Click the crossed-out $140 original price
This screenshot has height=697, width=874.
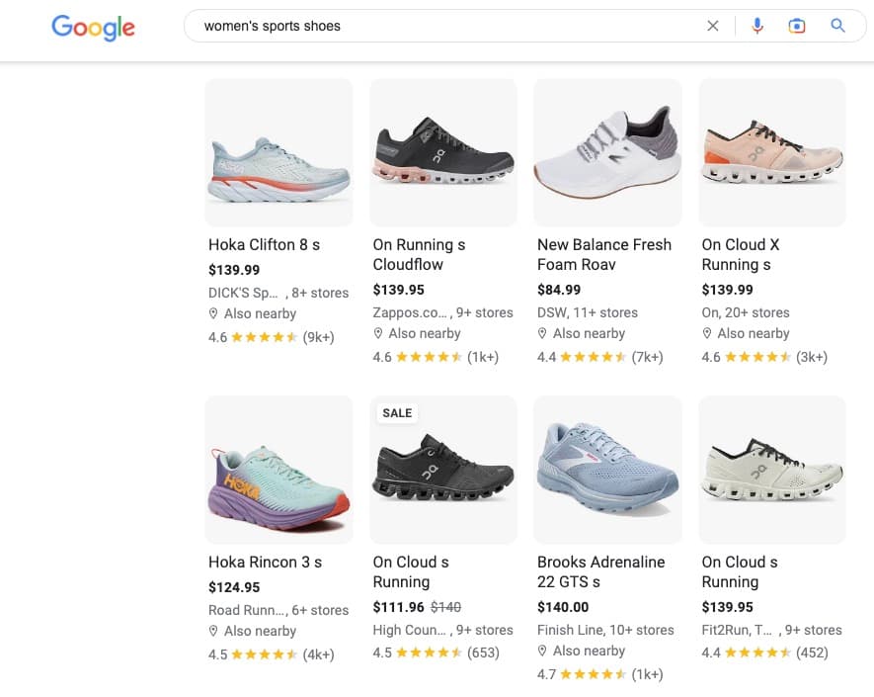[446, 607]
